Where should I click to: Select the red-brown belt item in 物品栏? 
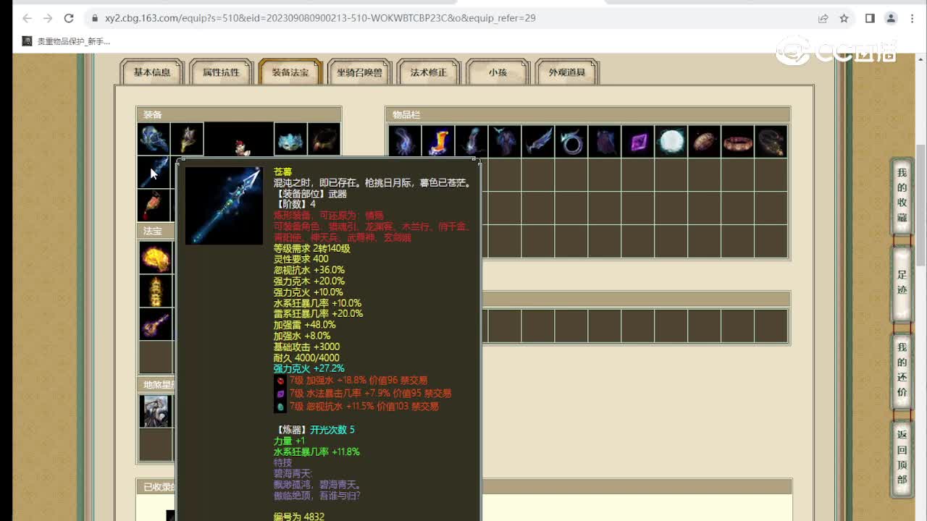coord(738,142)
